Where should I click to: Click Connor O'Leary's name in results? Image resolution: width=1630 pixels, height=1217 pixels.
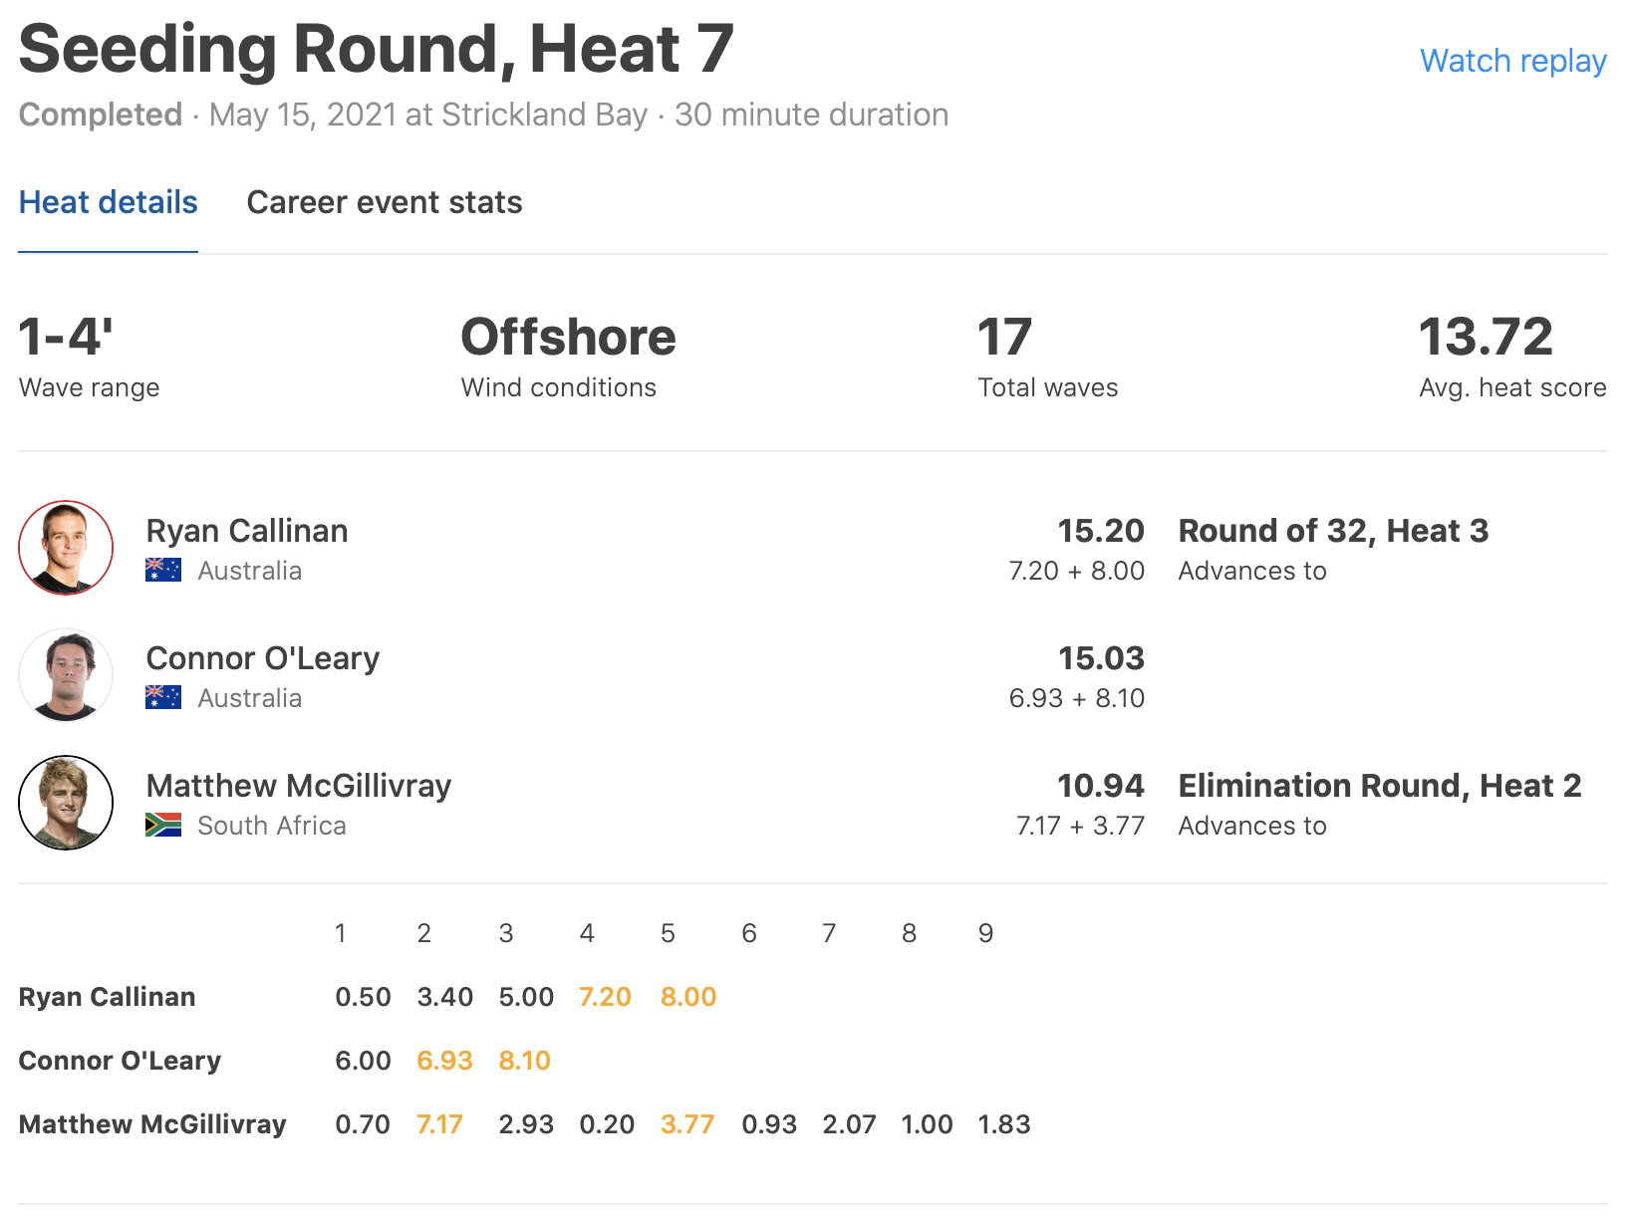point(263,658)
